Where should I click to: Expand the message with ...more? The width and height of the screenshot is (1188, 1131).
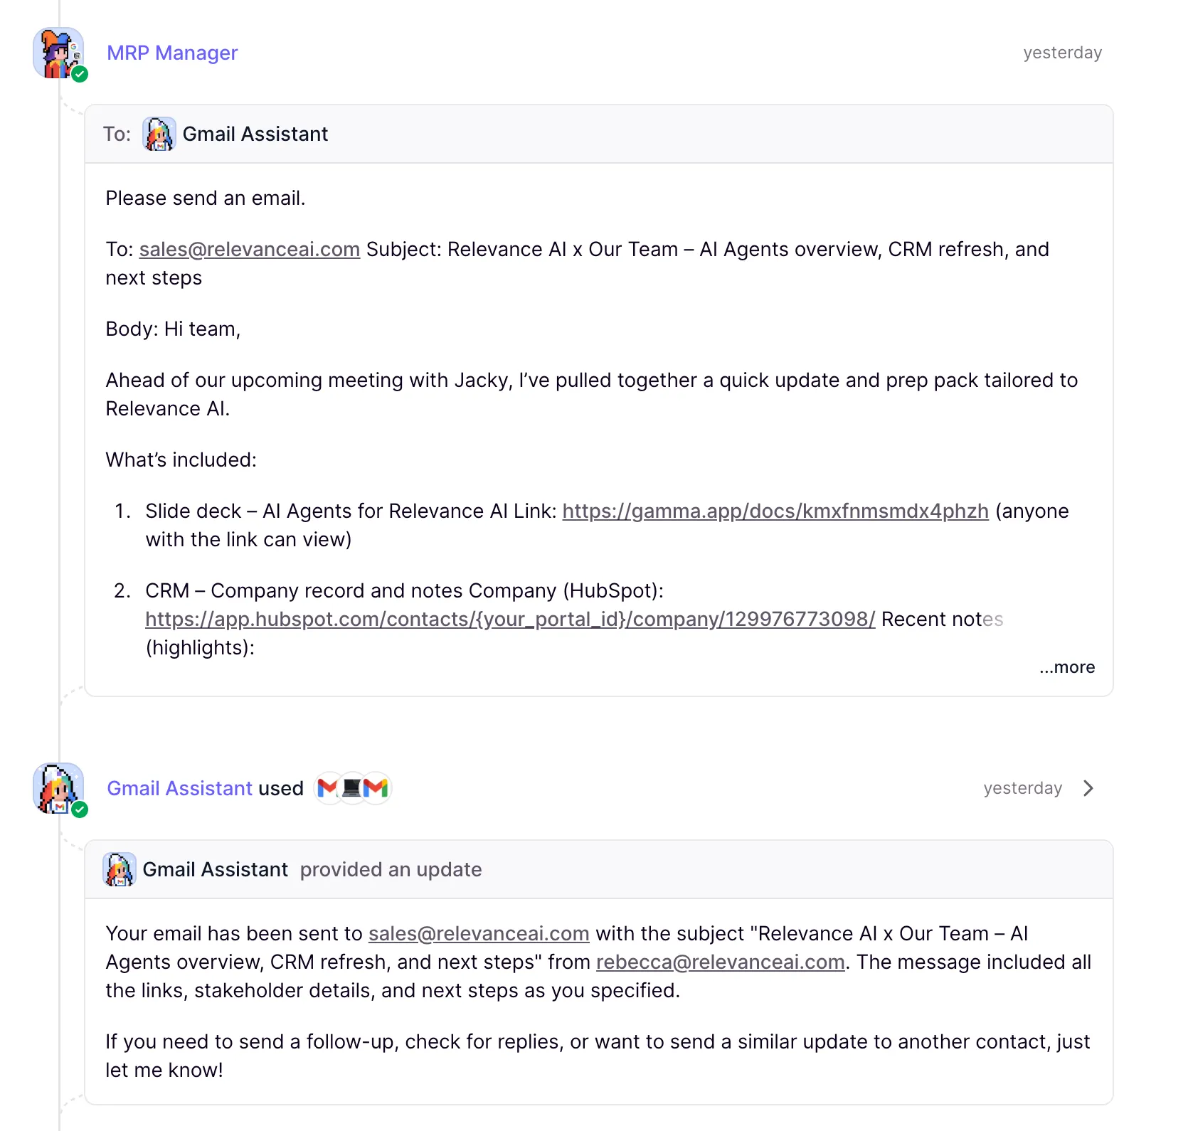pyautogui.click(x=1066, y=667)
